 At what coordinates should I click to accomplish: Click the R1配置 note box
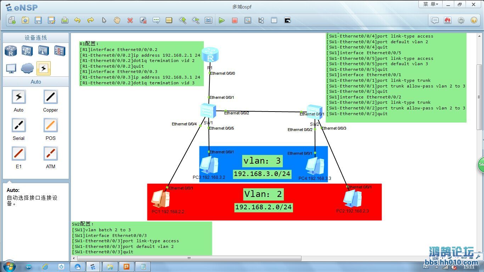[141, 63]
